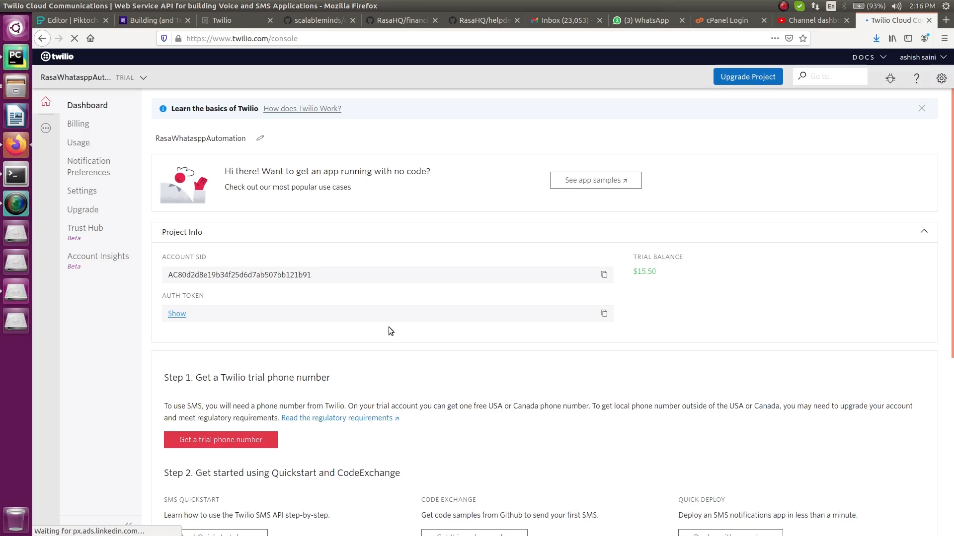The image size is (954, 536).
Task: Open the ashish saini account dropdown
Action: (922, 57)
